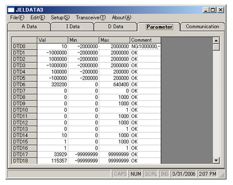Click the DTD0 comment NG:1000000,-
This screenshot has width=233, height=185.
coord(146,46)
